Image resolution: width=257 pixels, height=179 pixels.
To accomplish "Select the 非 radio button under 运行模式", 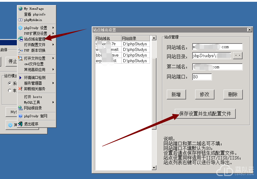I will pos(10,91).
